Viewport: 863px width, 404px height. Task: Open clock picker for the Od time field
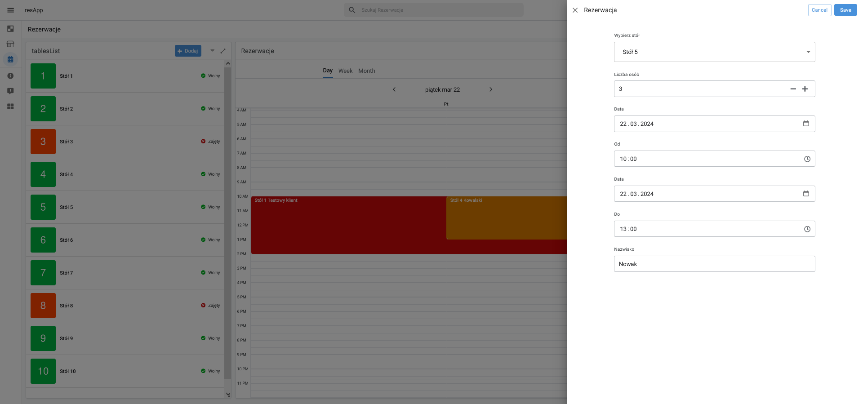(x=807, y=159)
